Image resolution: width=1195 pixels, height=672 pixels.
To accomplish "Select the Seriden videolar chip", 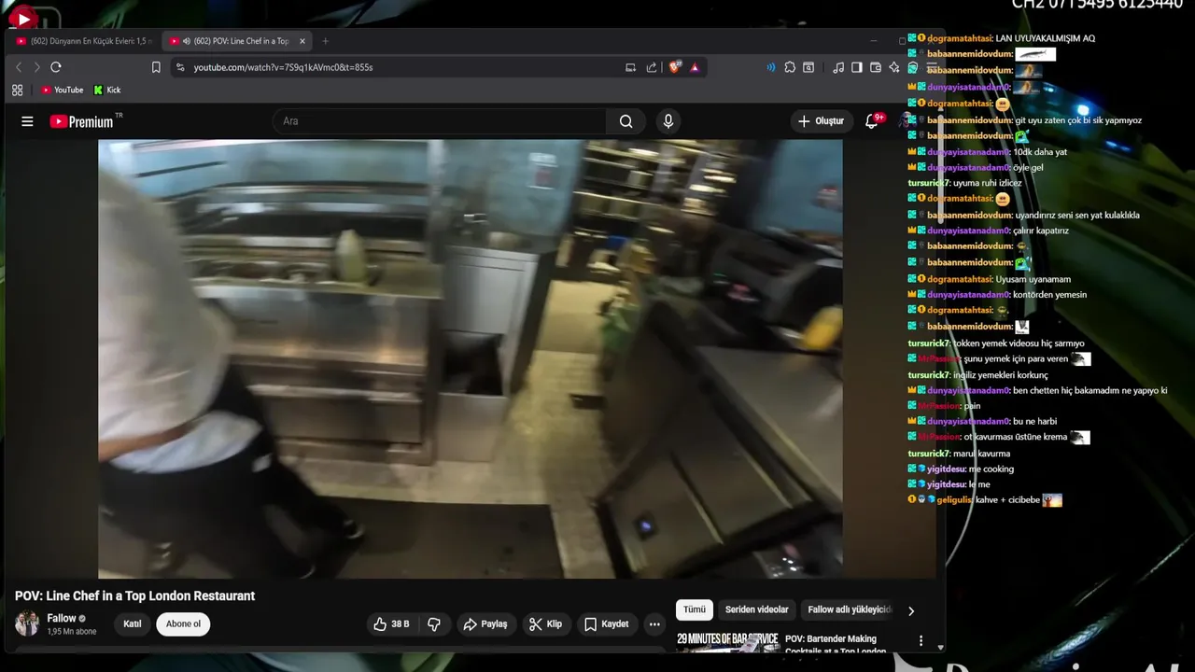I will [x=757, y=609].
